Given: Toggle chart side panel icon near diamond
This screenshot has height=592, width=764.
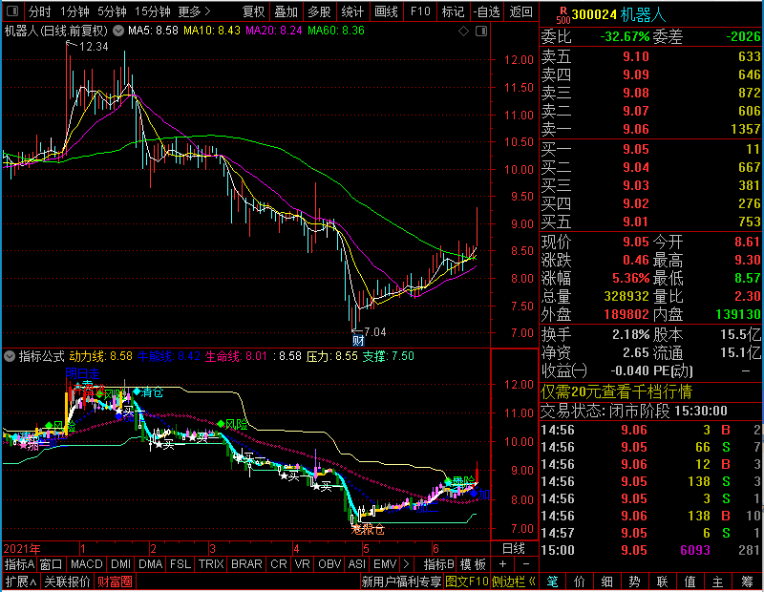Looking at the screenshot, I should pos(481,32).
